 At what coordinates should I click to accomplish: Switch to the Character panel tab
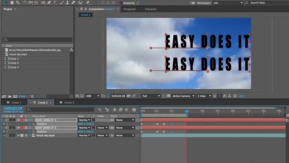[x=150, y=9]
